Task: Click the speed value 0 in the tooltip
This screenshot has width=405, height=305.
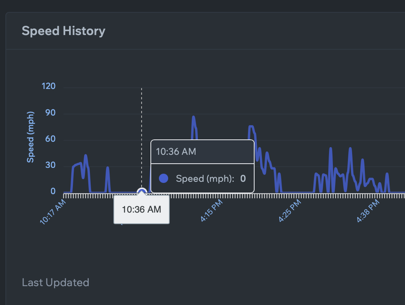Action: pos(243,178)
